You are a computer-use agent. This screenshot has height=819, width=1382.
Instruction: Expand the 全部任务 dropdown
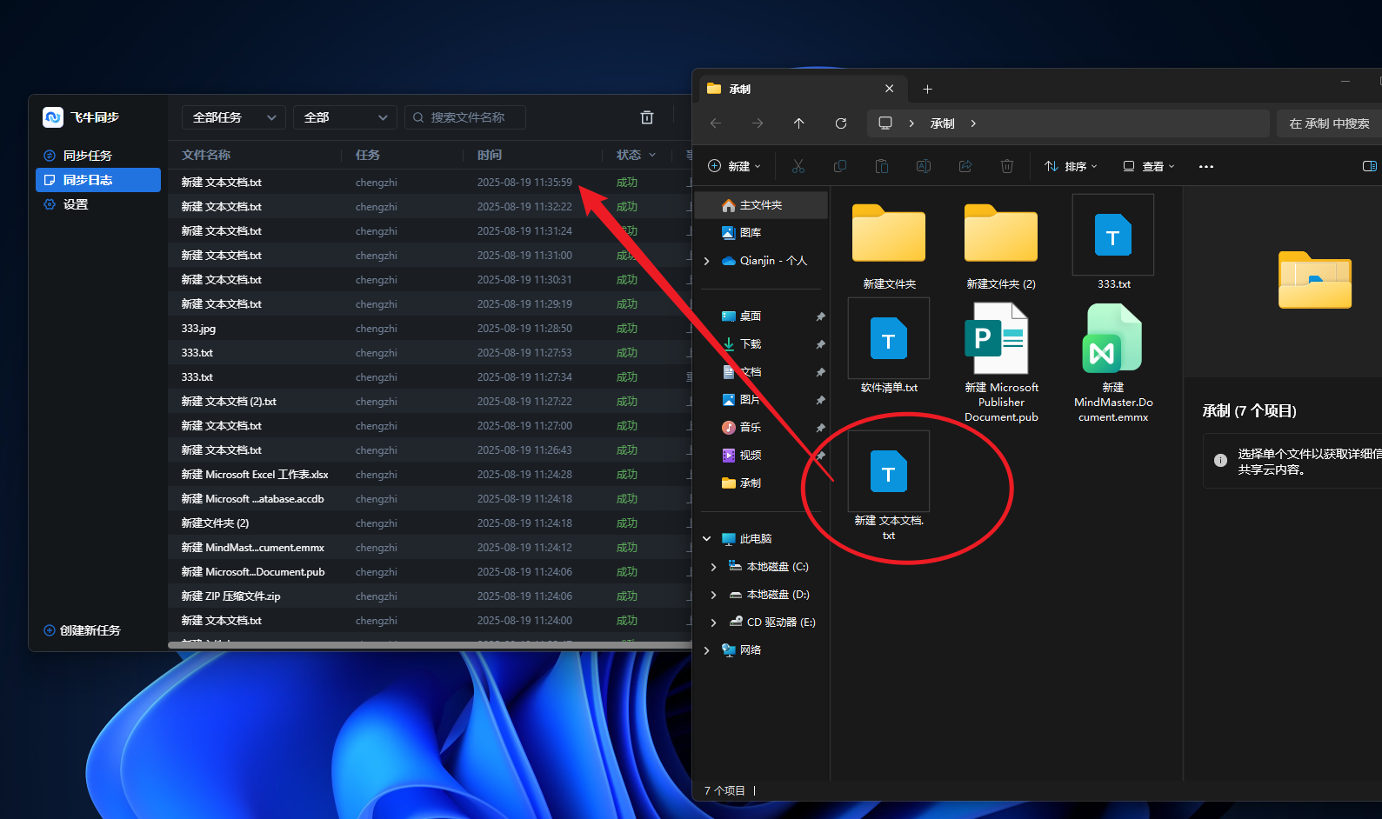[233, 117]
